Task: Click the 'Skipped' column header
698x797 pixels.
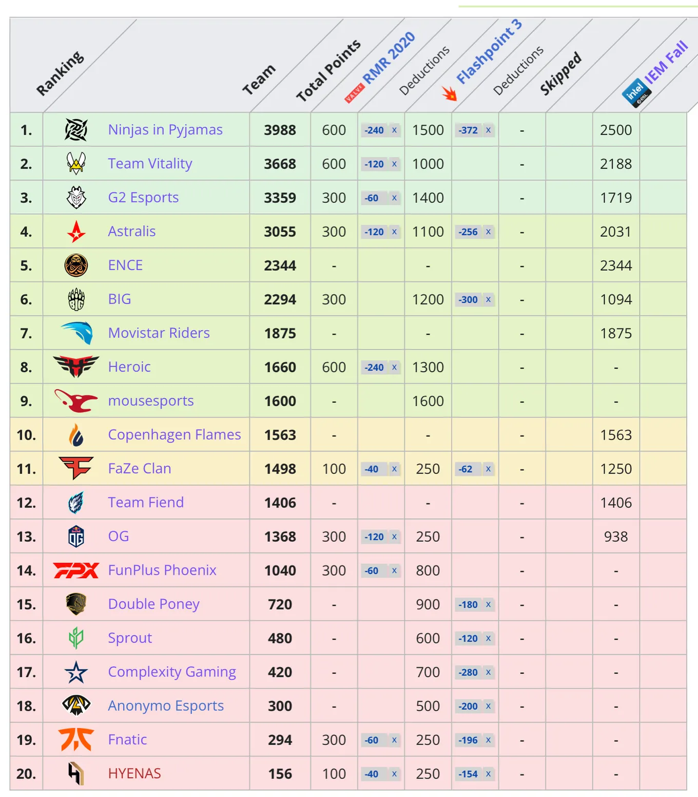Action: pos(560,73)
